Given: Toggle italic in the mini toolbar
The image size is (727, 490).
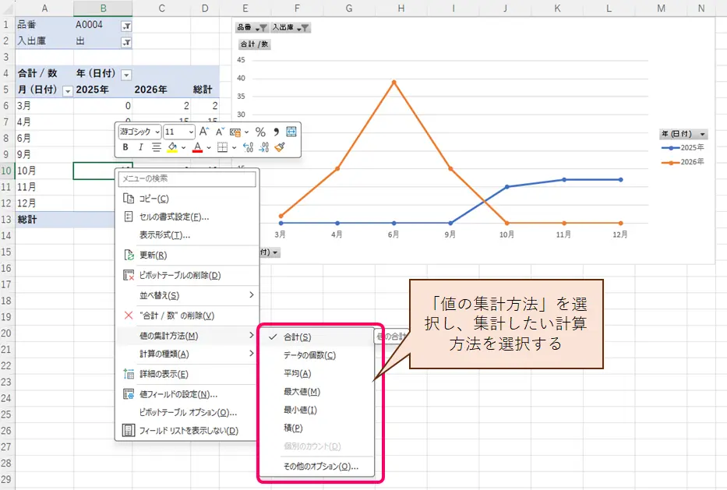Looking at the screenshot, I should [140, 147].
